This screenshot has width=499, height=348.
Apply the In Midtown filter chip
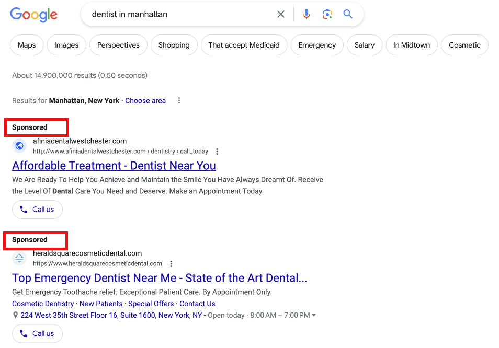pos(412,45)
